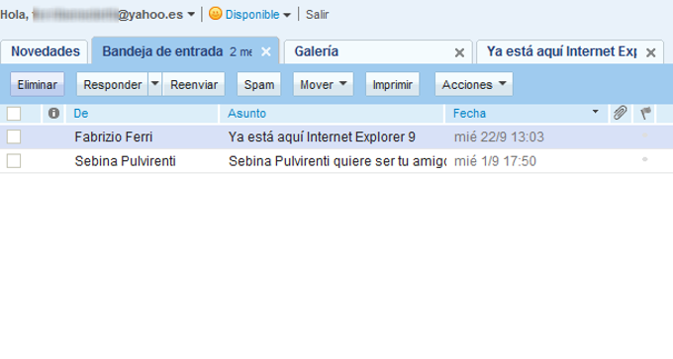Click the info status column icon
Screen dimensions: 673x359
point(53,113)
